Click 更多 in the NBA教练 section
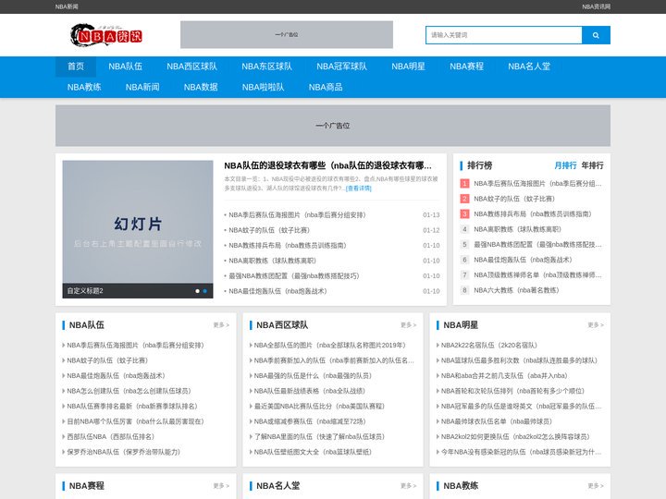 tap(596, 486)
